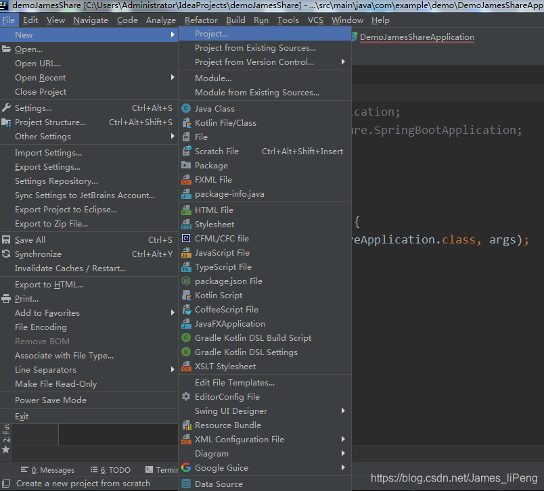Open the Terminal tool window button
Viewport: 544px width, 491px height.
point(162,470)
